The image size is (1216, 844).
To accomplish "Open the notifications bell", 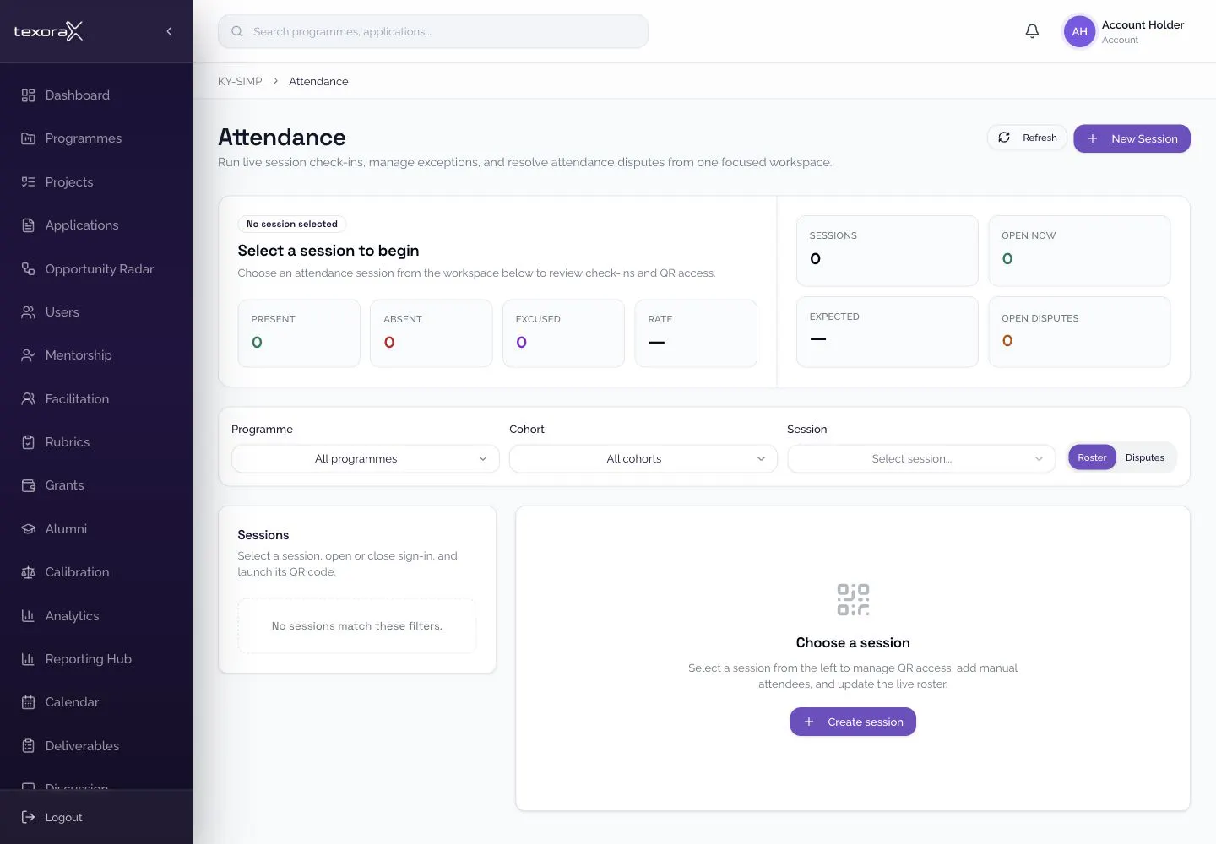I will pyautogui.click(x=1032, y=31).
